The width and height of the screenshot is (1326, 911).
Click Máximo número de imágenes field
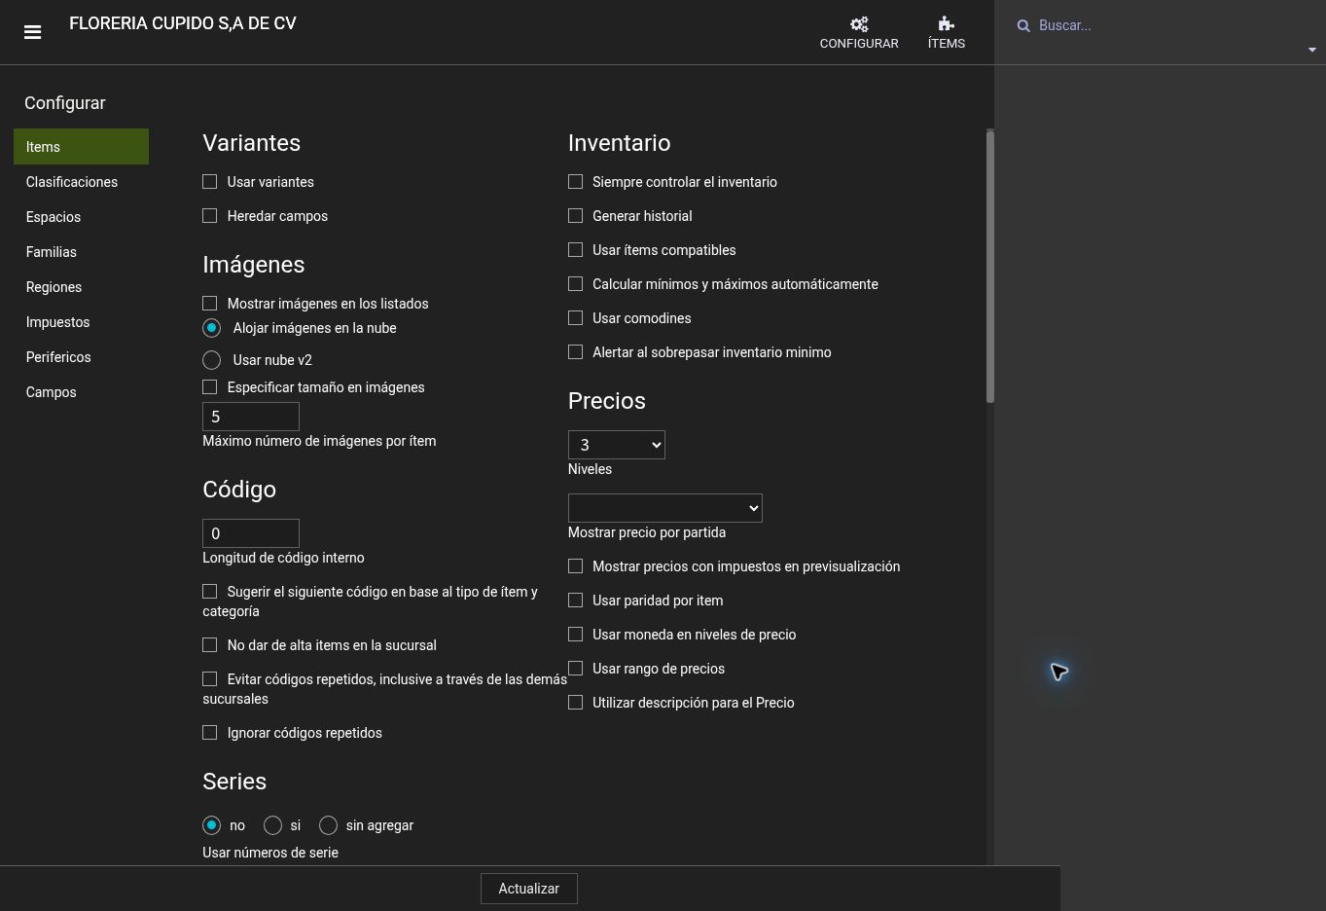click(251, 417)
